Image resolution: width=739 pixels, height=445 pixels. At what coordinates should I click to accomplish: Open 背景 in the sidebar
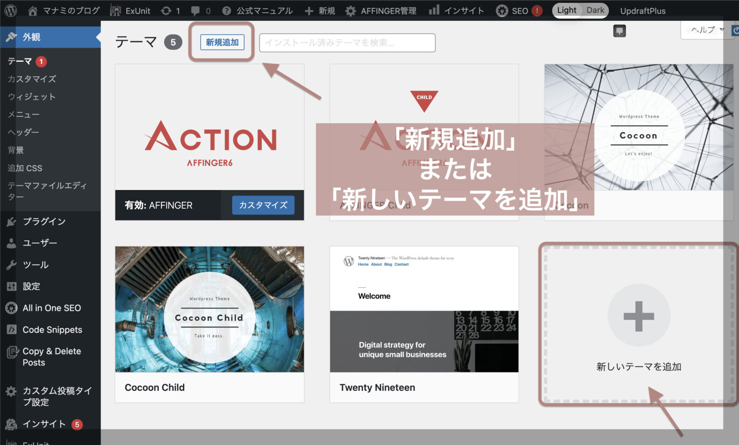tap(15, 150)
